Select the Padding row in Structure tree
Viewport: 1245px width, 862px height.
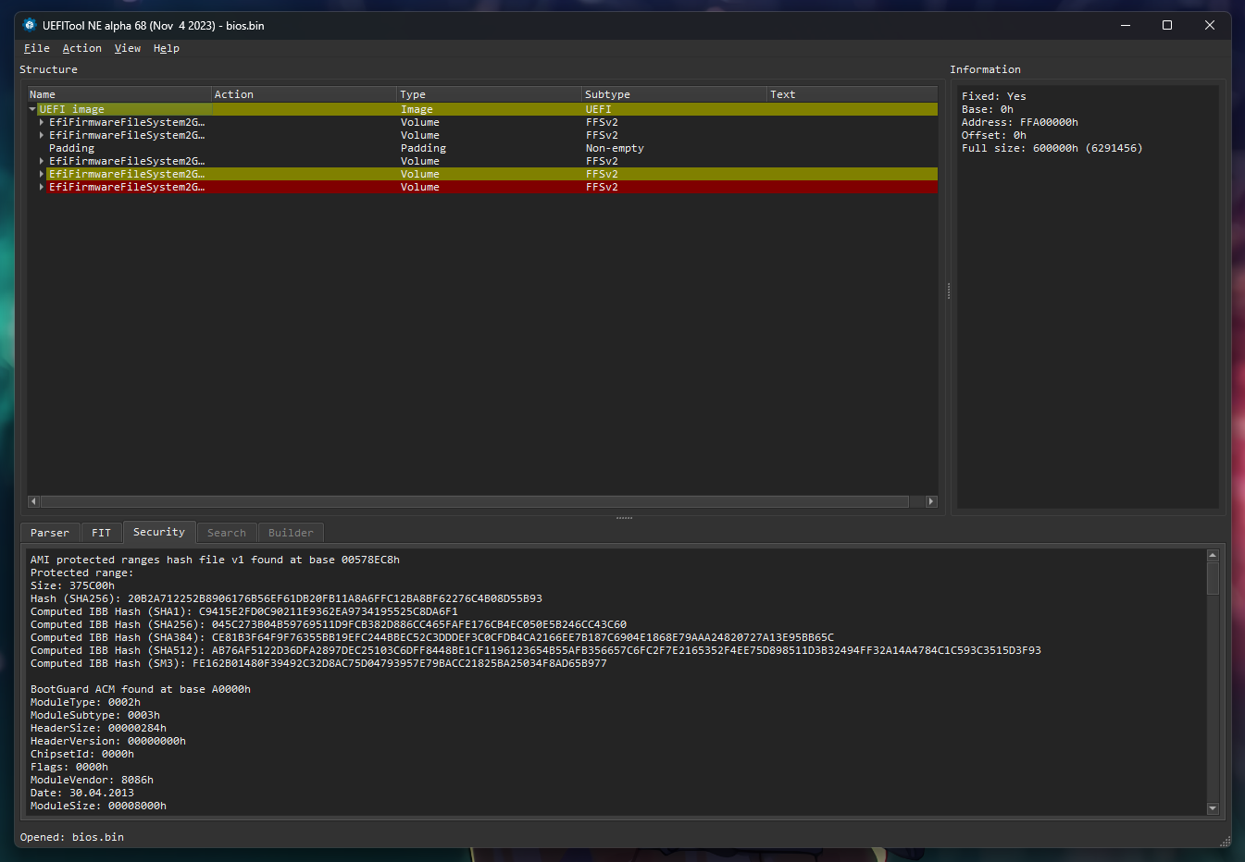pos(72,148)
